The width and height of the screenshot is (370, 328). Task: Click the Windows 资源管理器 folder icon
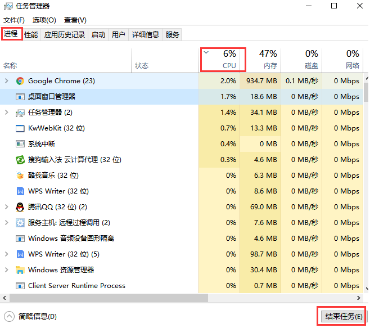(x=20, y=270)
